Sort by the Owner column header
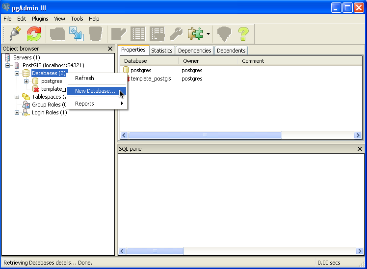The image size is (367, 269). point(208,61)
